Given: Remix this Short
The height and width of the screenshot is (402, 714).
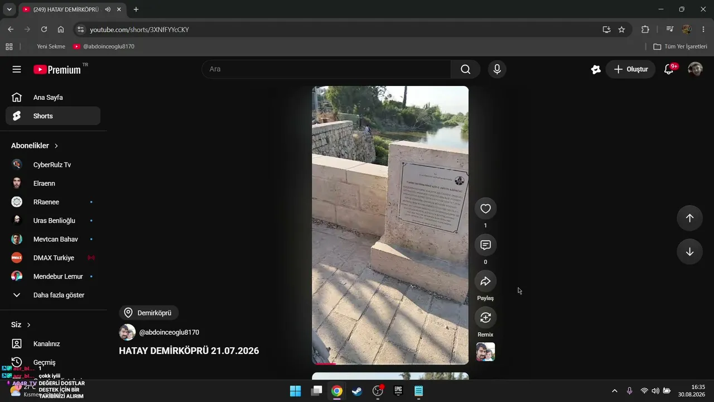Looking at the screenshot, I should click(485, 318).
